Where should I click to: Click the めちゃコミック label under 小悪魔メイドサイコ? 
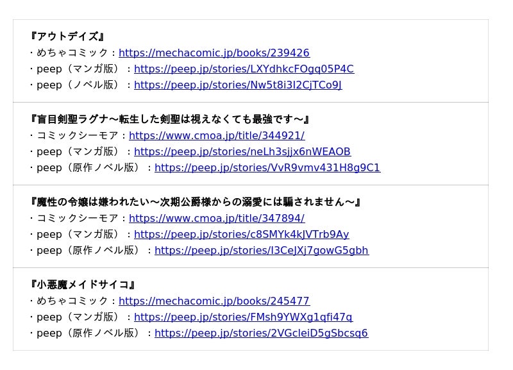click(x=72, y=301)
